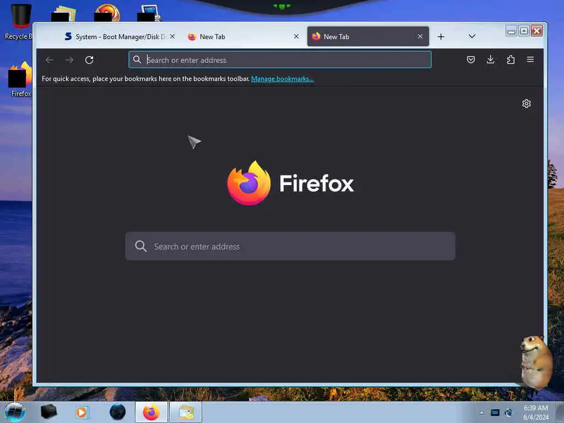The image size is (564, 423).
Task: Open the new tab page personalize gear
Action: click(527, 104)
